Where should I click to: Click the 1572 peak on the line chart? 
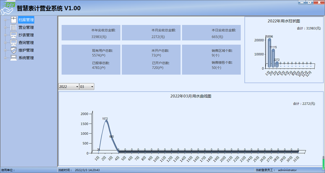click(106, 122)
